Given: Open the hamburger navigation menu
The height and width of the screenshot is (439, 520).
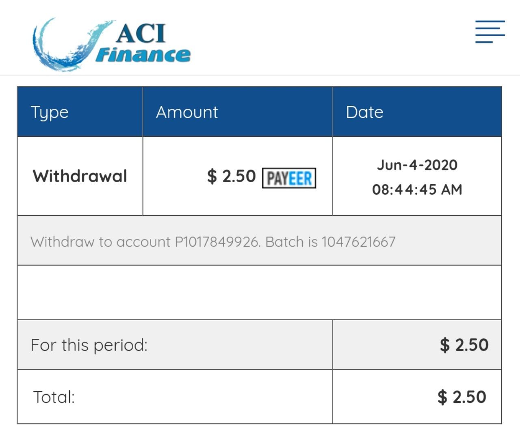Looking at the screenshot, I should click(490, 32).
